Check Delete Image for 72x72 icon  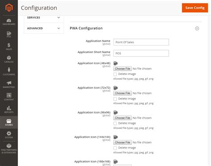115,99
